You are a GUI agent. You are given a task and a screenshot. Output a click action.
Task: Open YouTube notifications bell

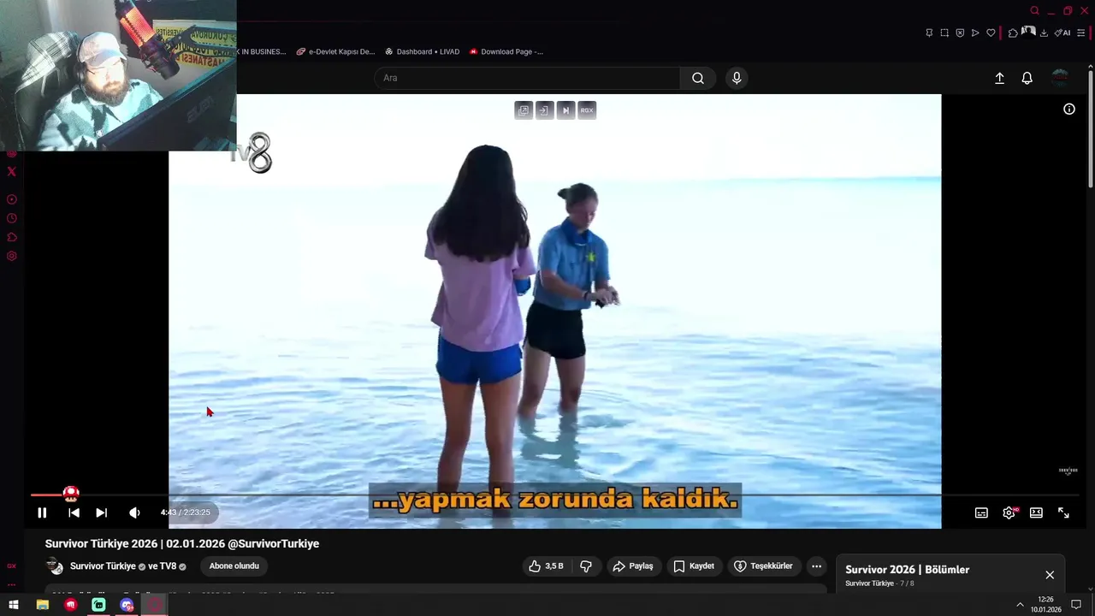point(1027,78)
